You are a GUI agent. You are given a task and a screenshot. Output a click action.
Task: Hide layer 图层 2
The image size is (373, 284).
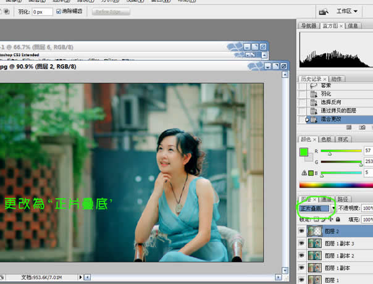tap(302, 231)
